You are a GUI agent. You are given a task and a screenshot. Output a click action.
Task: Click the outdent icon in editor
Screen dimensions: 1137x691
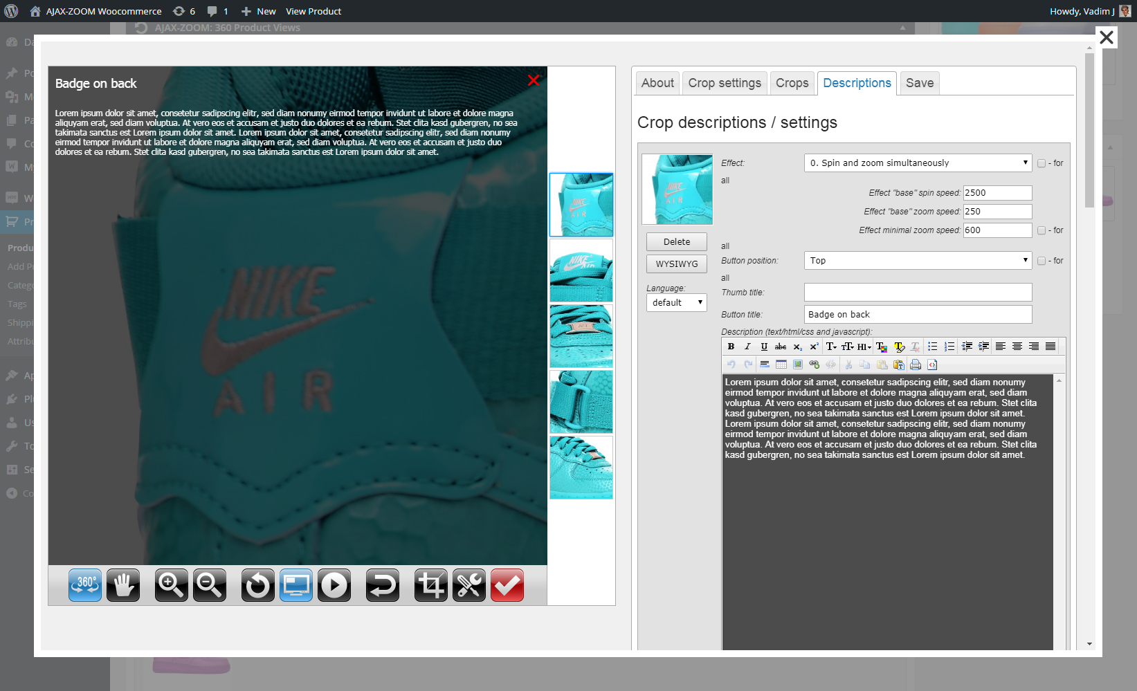967,347
